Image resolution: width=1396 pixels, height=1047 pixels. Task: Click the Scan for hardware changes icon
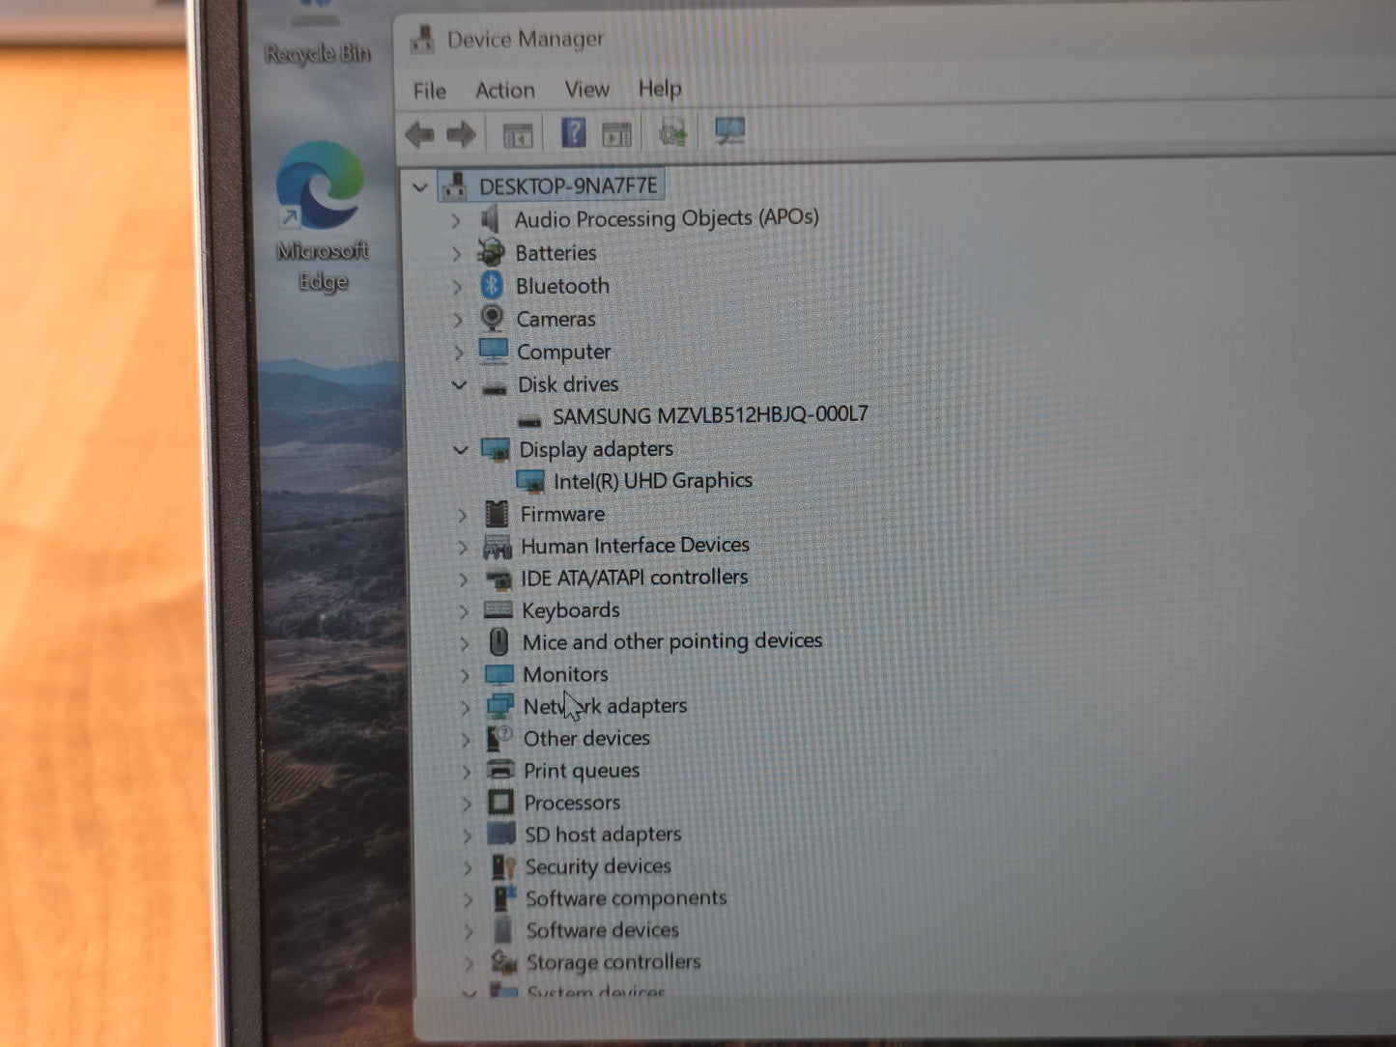(x=728, y=130)
